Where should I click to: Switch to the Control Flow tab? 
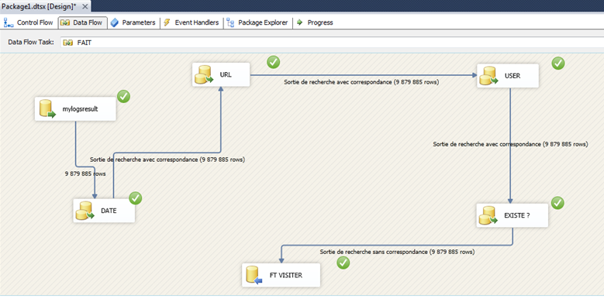click(29, 22)
